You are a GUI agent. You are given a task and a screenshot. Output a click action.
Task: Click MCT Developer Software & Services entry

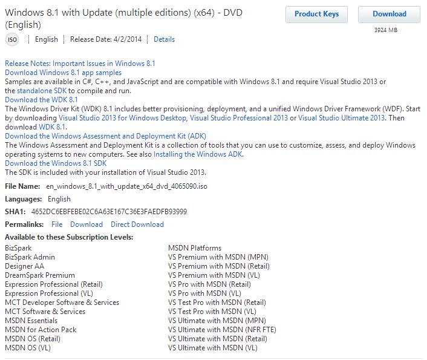[62, 303]
